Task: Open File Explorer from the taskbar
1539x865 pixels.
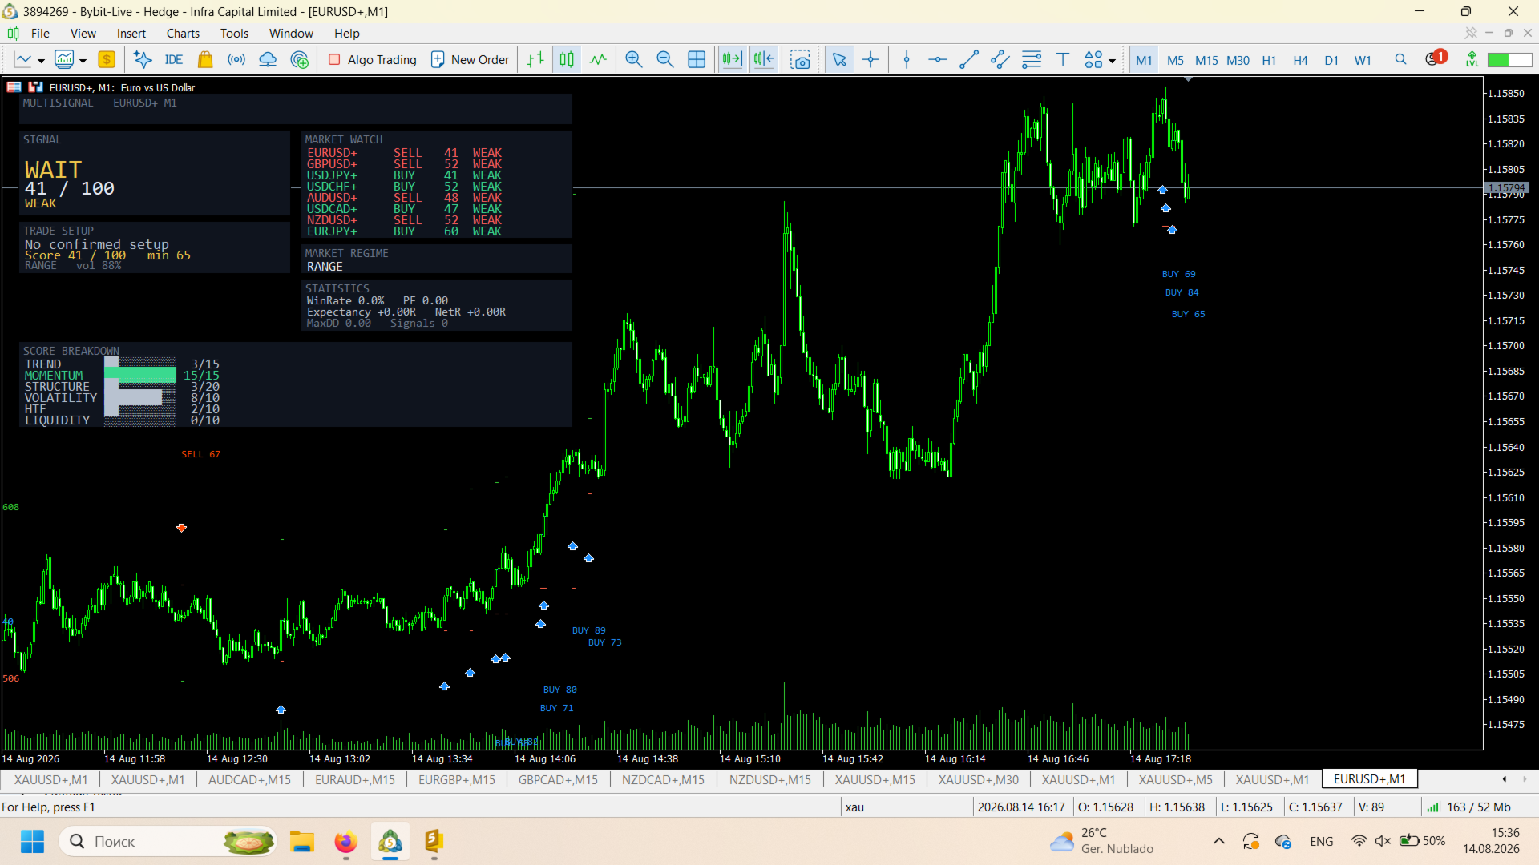Action: [x=301, y=841]
